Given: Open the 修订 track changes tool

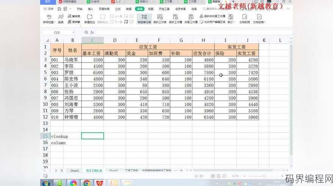Looking at the screenshot, I should point(231,19).
